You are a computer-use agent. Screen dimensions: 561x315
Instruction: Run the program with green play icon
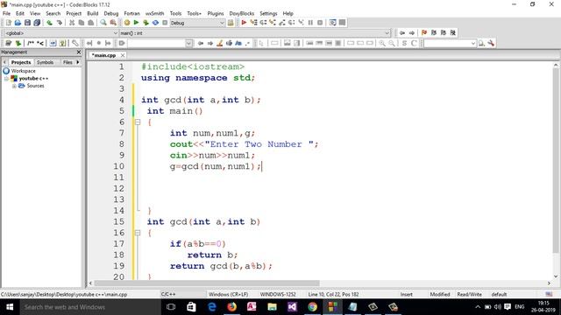137,23
